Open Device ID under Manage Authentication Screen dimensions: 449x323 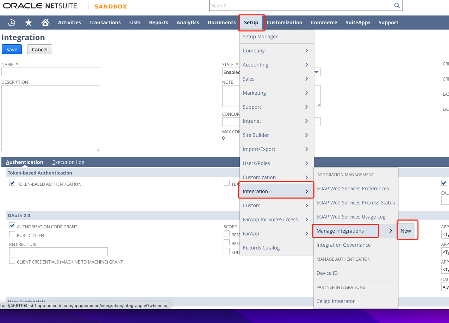click(x=355, y=273)
